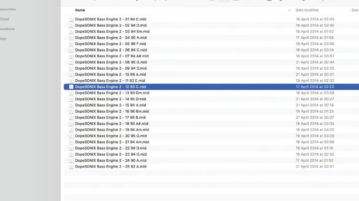This screenshot has height=201, width=359.
Task: Click date '17 April 2014 at 01:52'
Action: click(x=314, y=160)
